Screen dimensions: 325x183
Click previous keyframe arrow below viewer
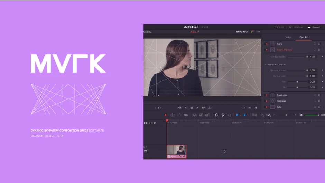156,108
